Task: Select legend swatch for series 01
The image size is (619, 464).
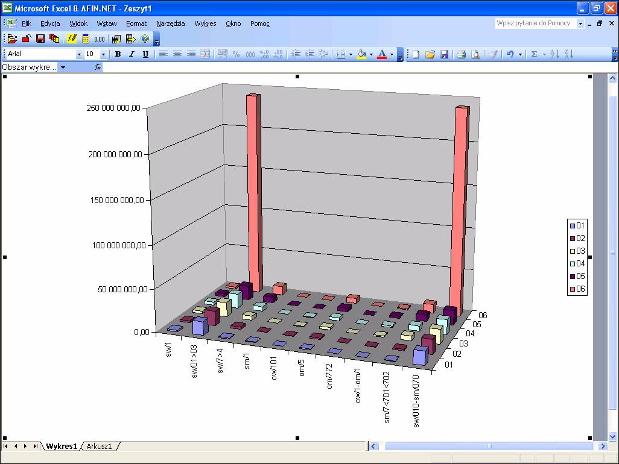Action: [573, 226]
